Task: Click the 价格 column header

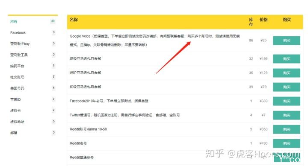Action: pos(264,20)
